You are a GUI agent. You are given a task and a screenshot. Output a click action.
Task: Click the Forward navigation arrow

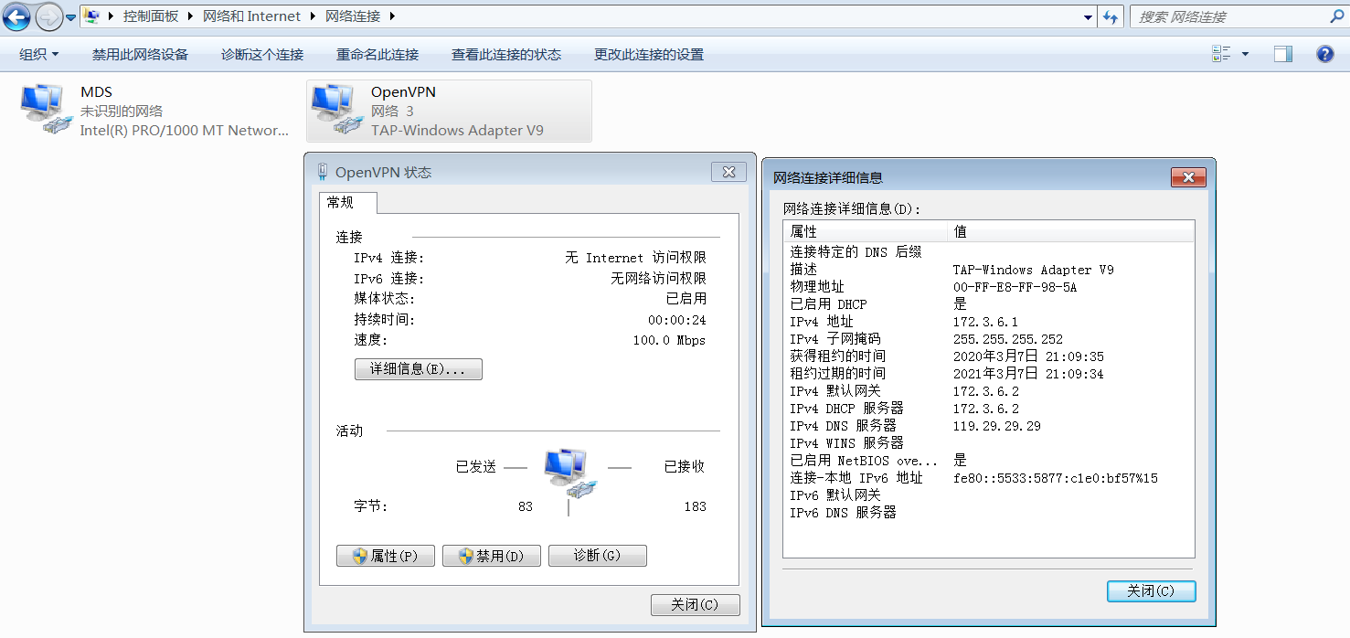pyautogui.click(x=48, y=16)
